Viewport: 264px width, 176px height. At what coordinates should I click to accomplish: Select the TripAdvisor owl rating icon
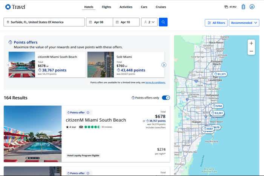(x=81, y=127)
